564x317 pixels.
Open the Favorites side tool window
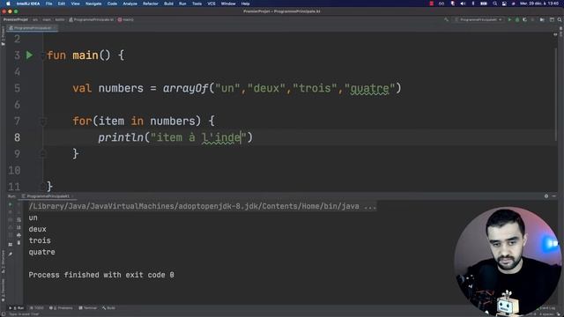[x=4, y=291]
